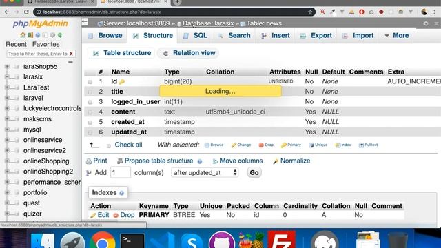The image size is (441, 248).
Task: Click help icon next to Propose table structure
Action: pos(200,161)
